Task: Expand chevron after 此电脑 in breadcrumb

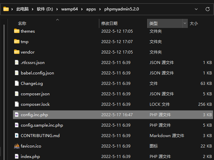Action: (x=33, y=9)
